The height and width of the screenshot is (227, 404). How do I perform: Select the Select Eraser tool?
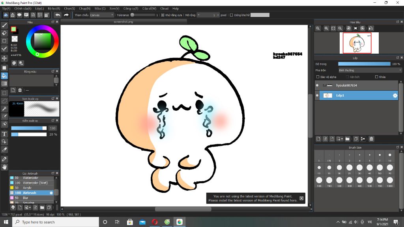(4, 124)
